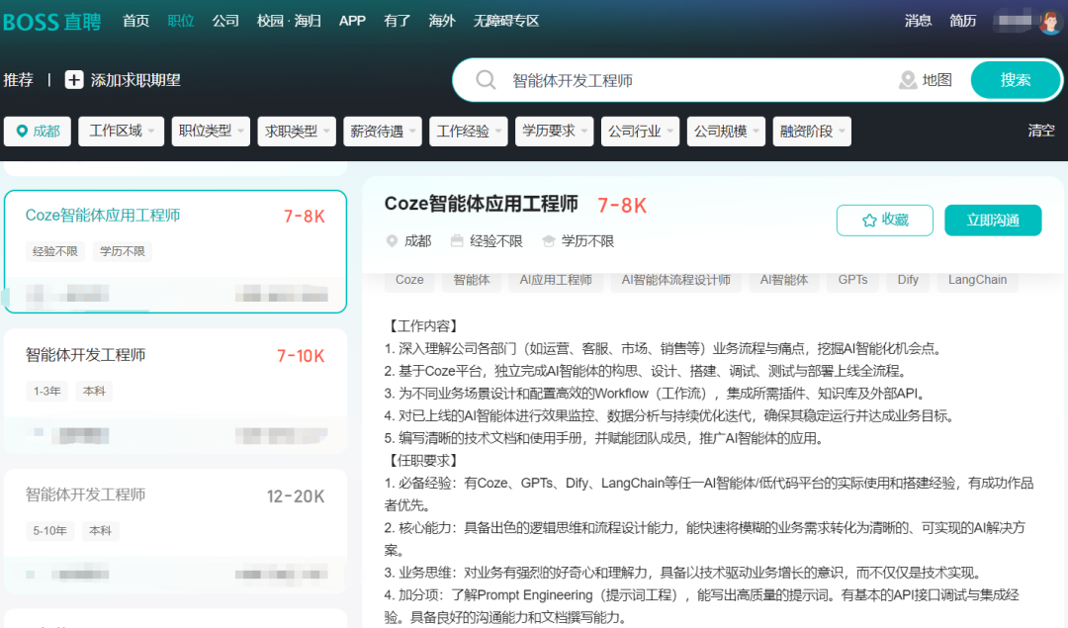1068x628 pixels.
Task: Click the Dify keyword tag
Action: [x=908, y=280]
